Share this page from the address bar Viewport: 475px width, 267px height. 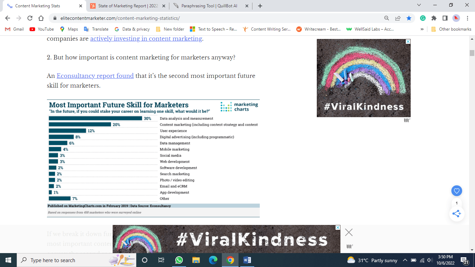point(398,18)
